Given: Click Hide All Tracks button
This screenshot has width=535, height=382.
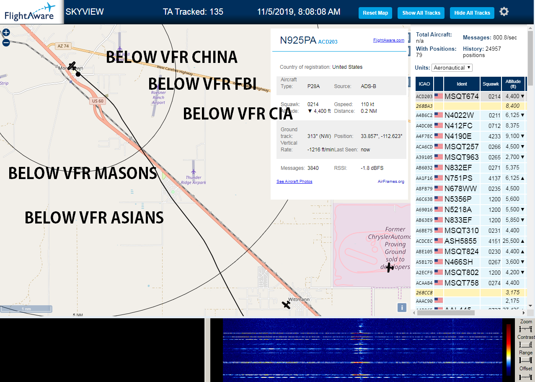Looking at the screenshot, I should 472,13.
